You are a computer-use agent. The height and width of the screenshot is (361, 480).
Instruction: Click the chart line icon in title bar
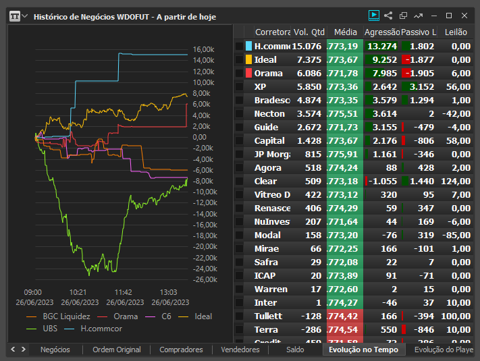tap(418, 16)
